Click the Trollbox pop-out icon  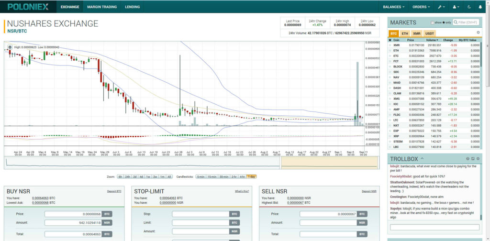pyautogui.click(x=473, y=159)
